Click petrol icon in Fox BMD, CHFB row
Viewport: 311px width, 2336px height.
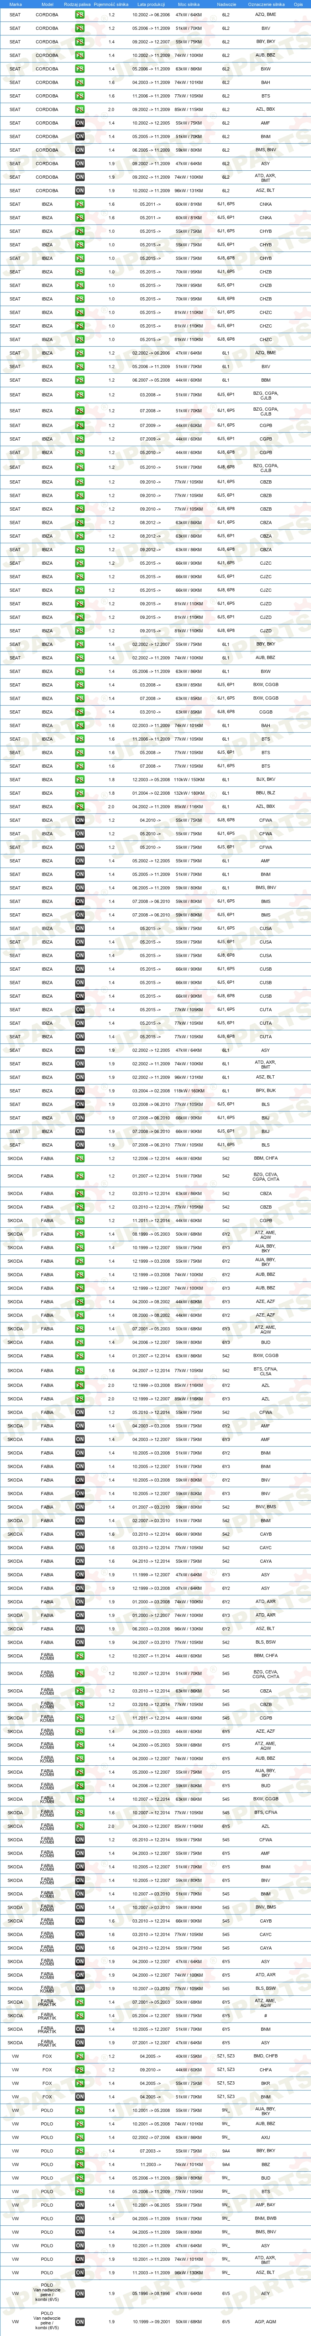click(x=80, y=2057)
